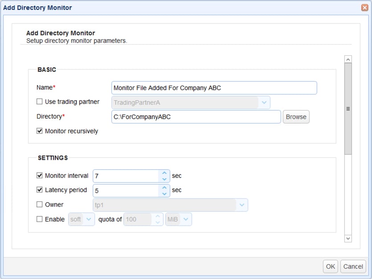Click the up arrow on the quota value spinner
372x279 pixels.
tap(158, 216)
